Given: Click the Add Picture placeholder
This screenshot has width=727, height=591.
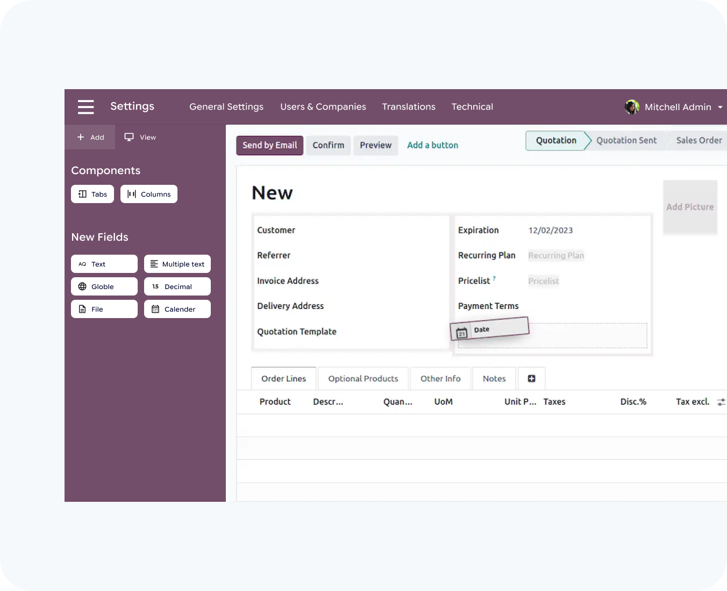Looking at the screenshot, I should (x=690, y=207).
